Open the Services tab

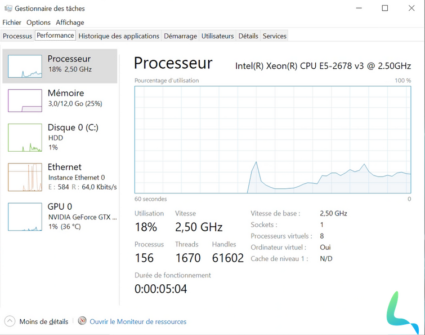tap(275, 36)
